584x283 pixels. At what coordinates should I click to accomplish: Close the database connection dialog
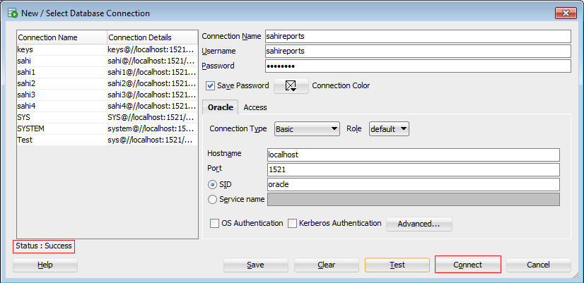tap(565, 13)
